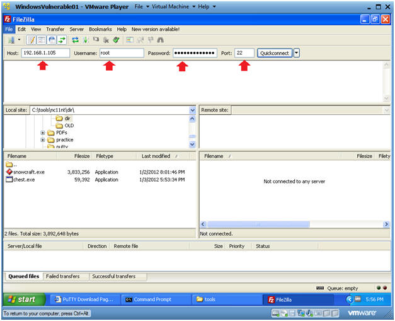Open the Site Manager dropdown arrow
Screen dimensions: 395x321
[19, 40]
